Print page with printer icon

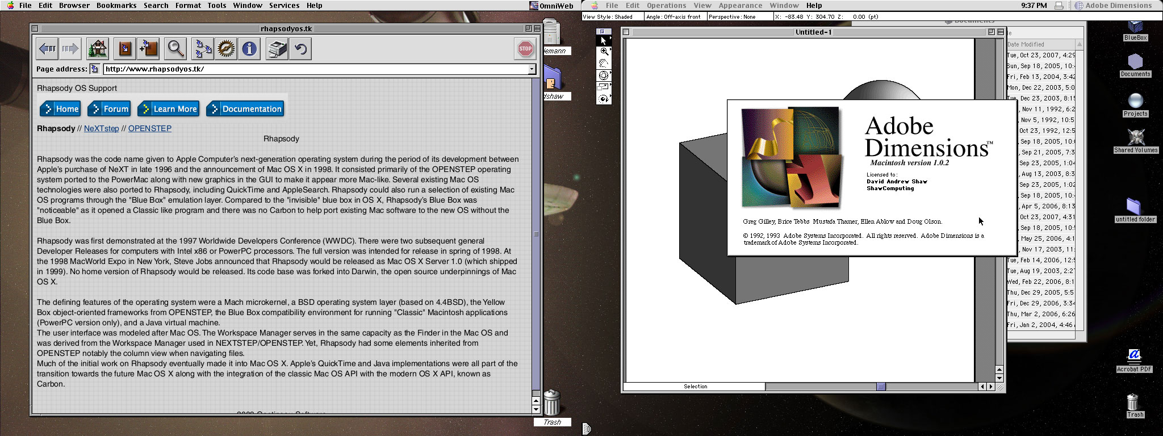click(277, 49)
